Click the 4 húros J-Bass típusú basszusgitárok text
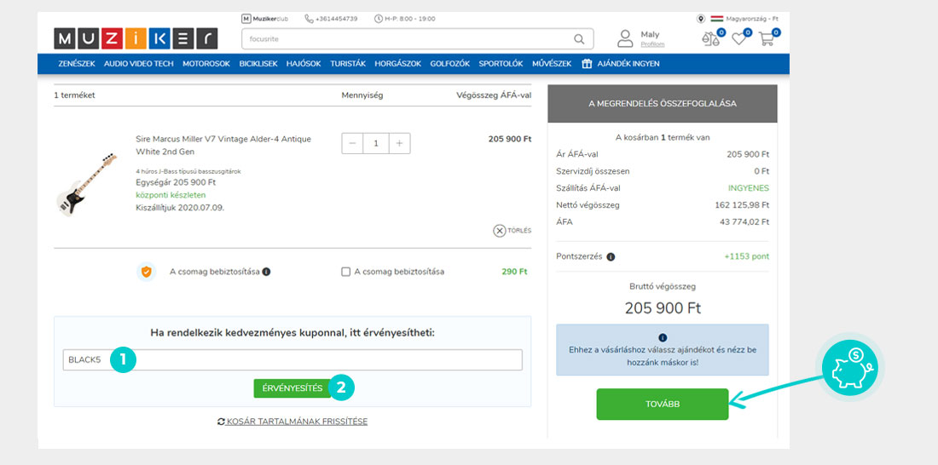 (188, 171)
